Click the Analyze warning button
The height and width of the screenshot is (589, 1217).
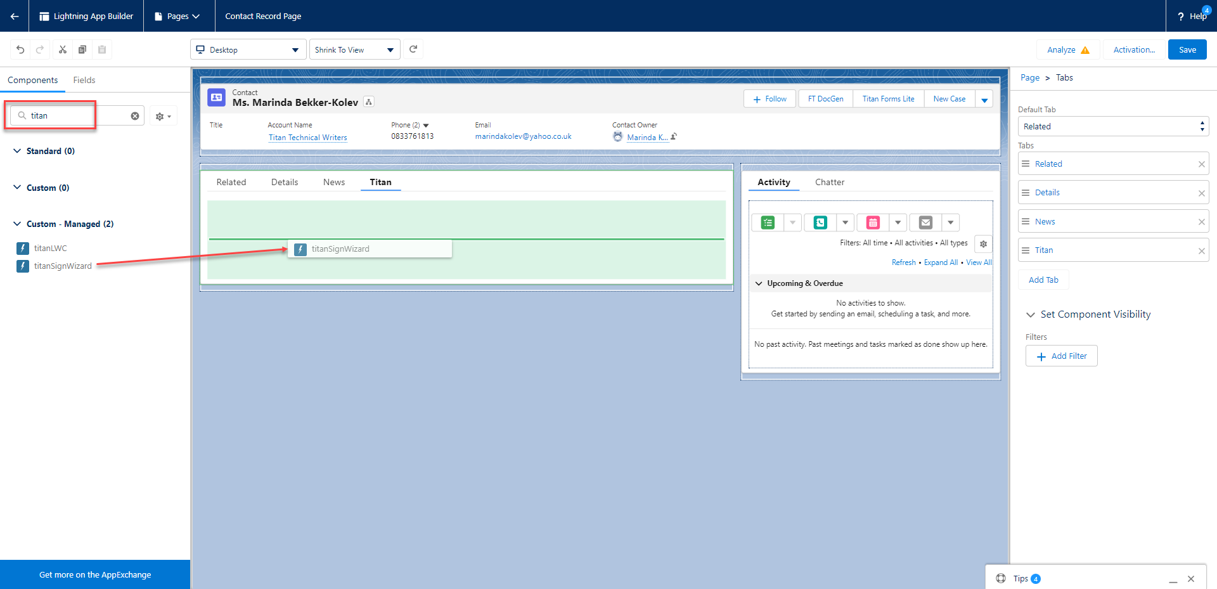(1068, 49)
